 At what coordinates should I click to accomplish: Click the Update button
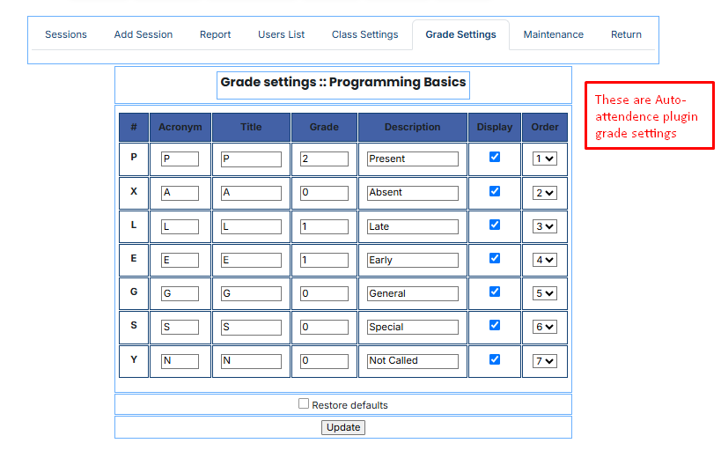(x=343, y=428)
